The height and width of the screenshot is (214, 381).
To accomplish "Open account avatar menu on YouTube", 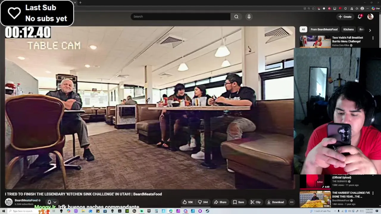I will [370, 17].
